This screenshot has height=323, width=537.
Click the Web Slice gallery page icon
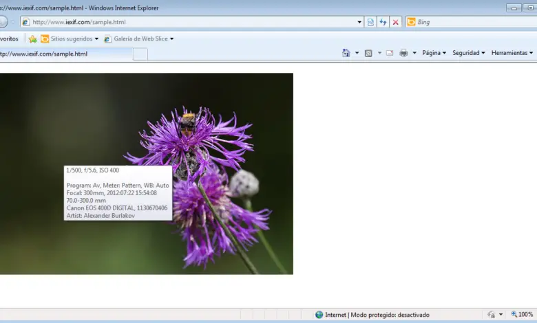click(x=107, y=39)
